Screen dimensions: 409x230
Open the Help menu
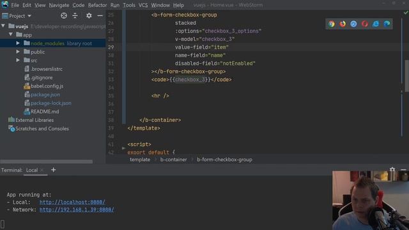coord(178,5)
